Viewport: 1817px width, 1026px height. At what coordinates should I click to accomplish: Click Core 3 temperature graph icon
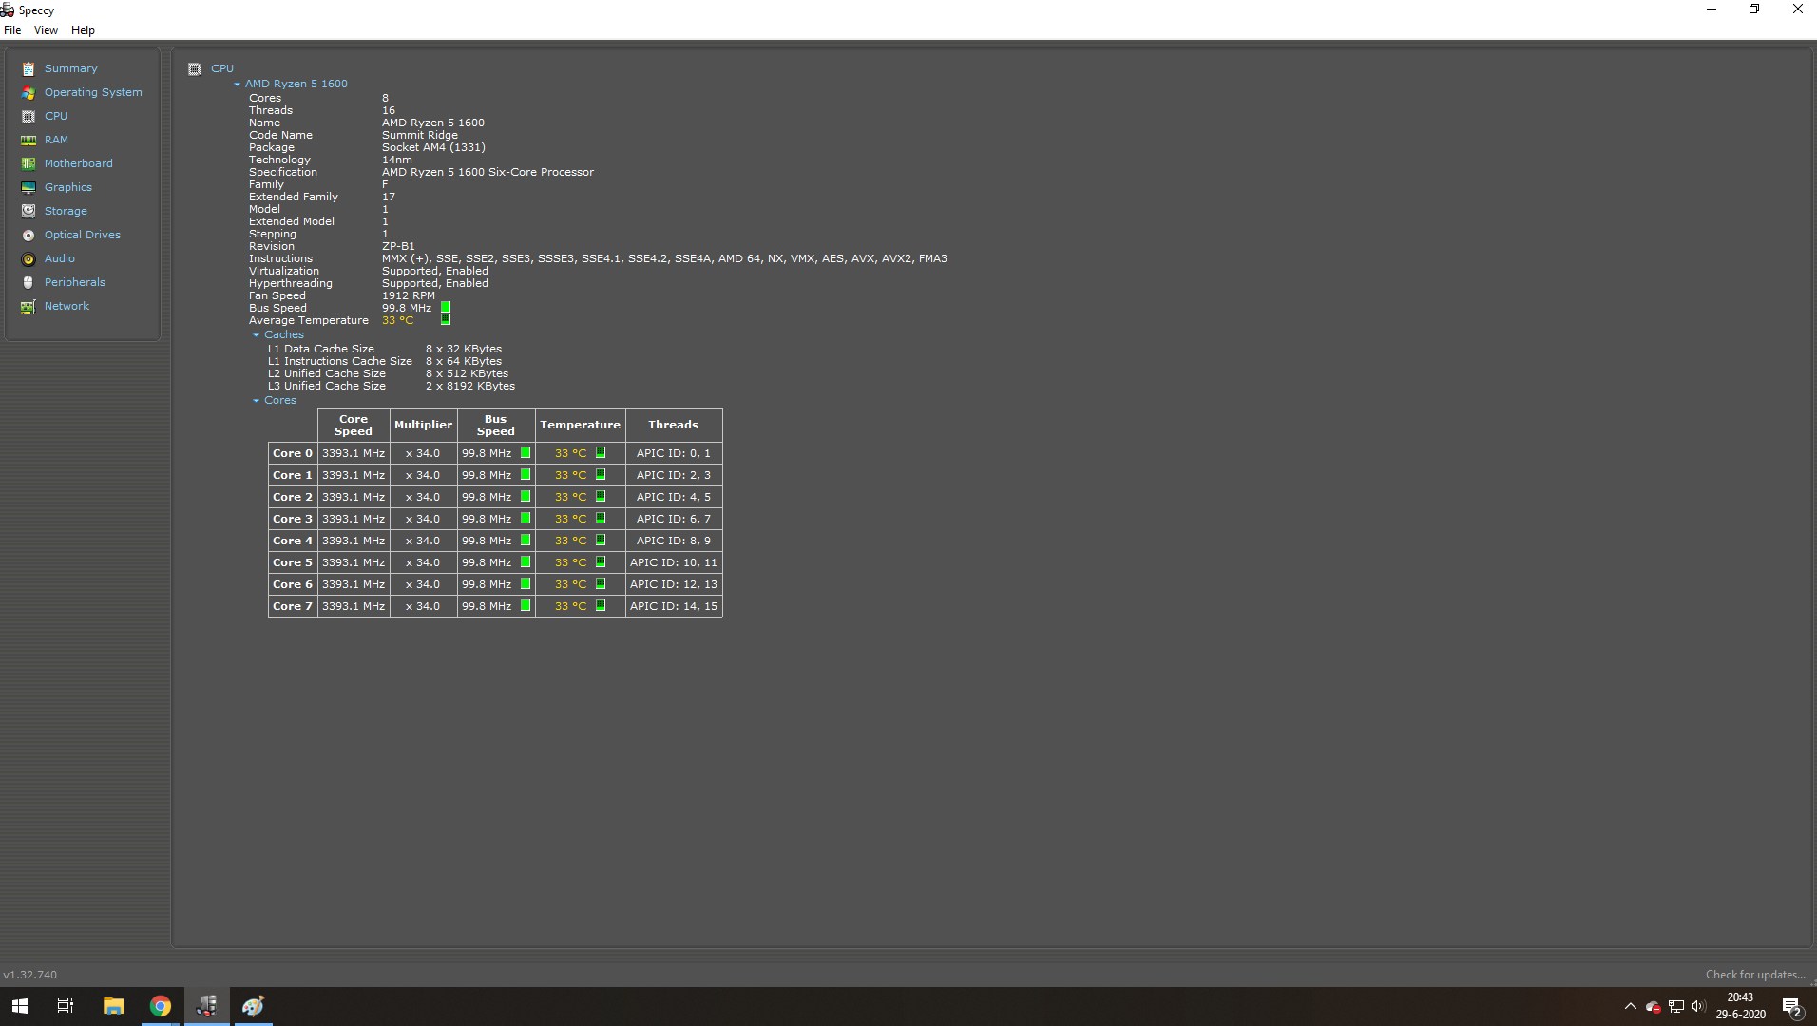601,519
